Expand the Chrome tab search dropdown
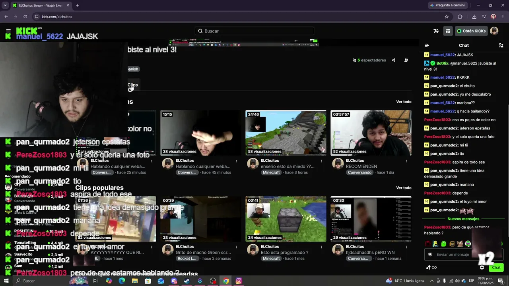The width and height of the screenshot is (509, 286). coord(5,5)
